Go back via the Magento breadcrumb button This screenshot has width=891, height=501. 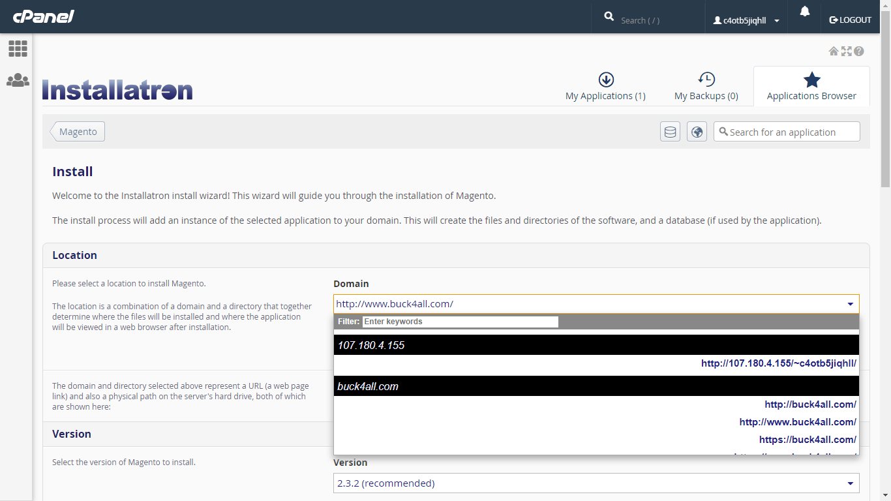pos(78,132)
